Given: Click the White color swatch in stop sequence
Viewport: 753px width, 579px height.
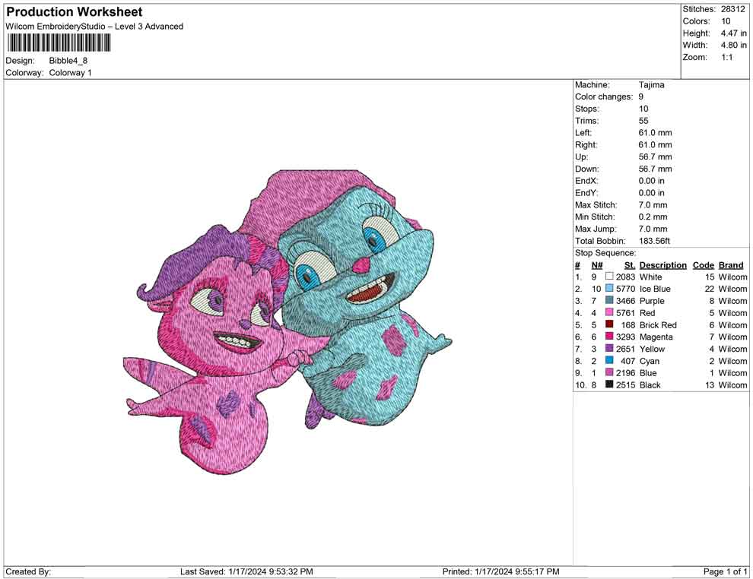Looking at the screenshot, I should 609,277.
